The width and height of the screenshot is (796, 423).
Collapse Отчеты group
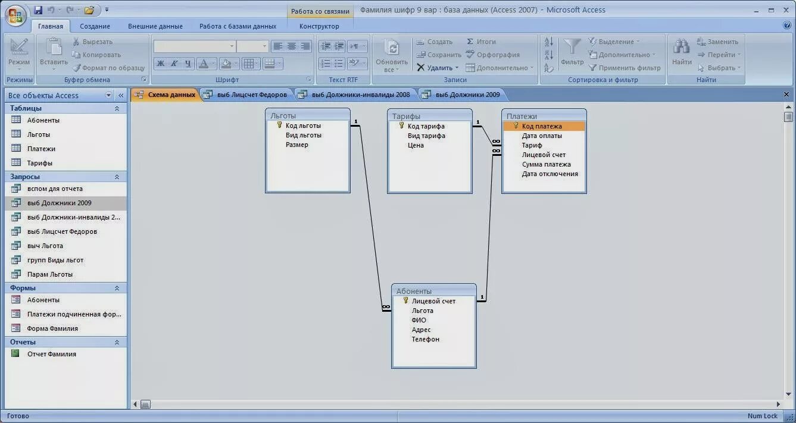117,342
